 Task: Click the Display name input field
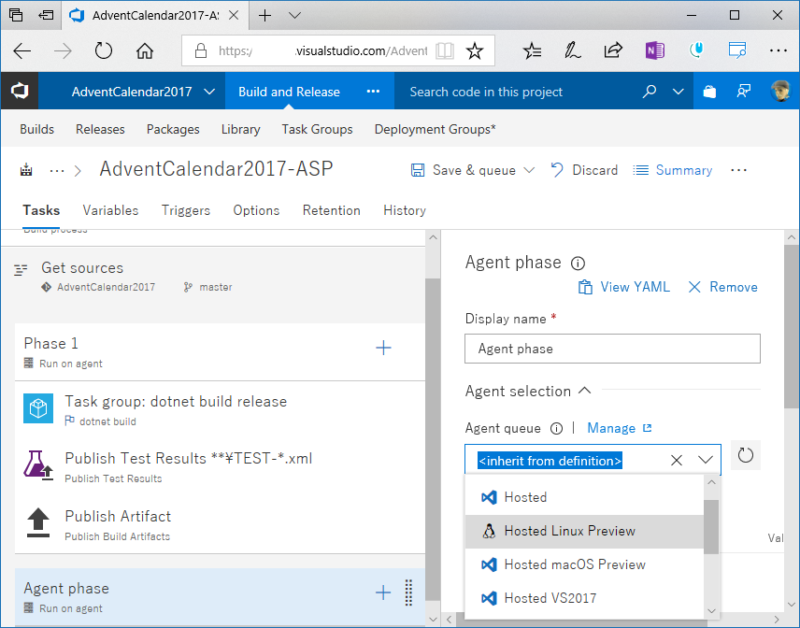(612, 349)
